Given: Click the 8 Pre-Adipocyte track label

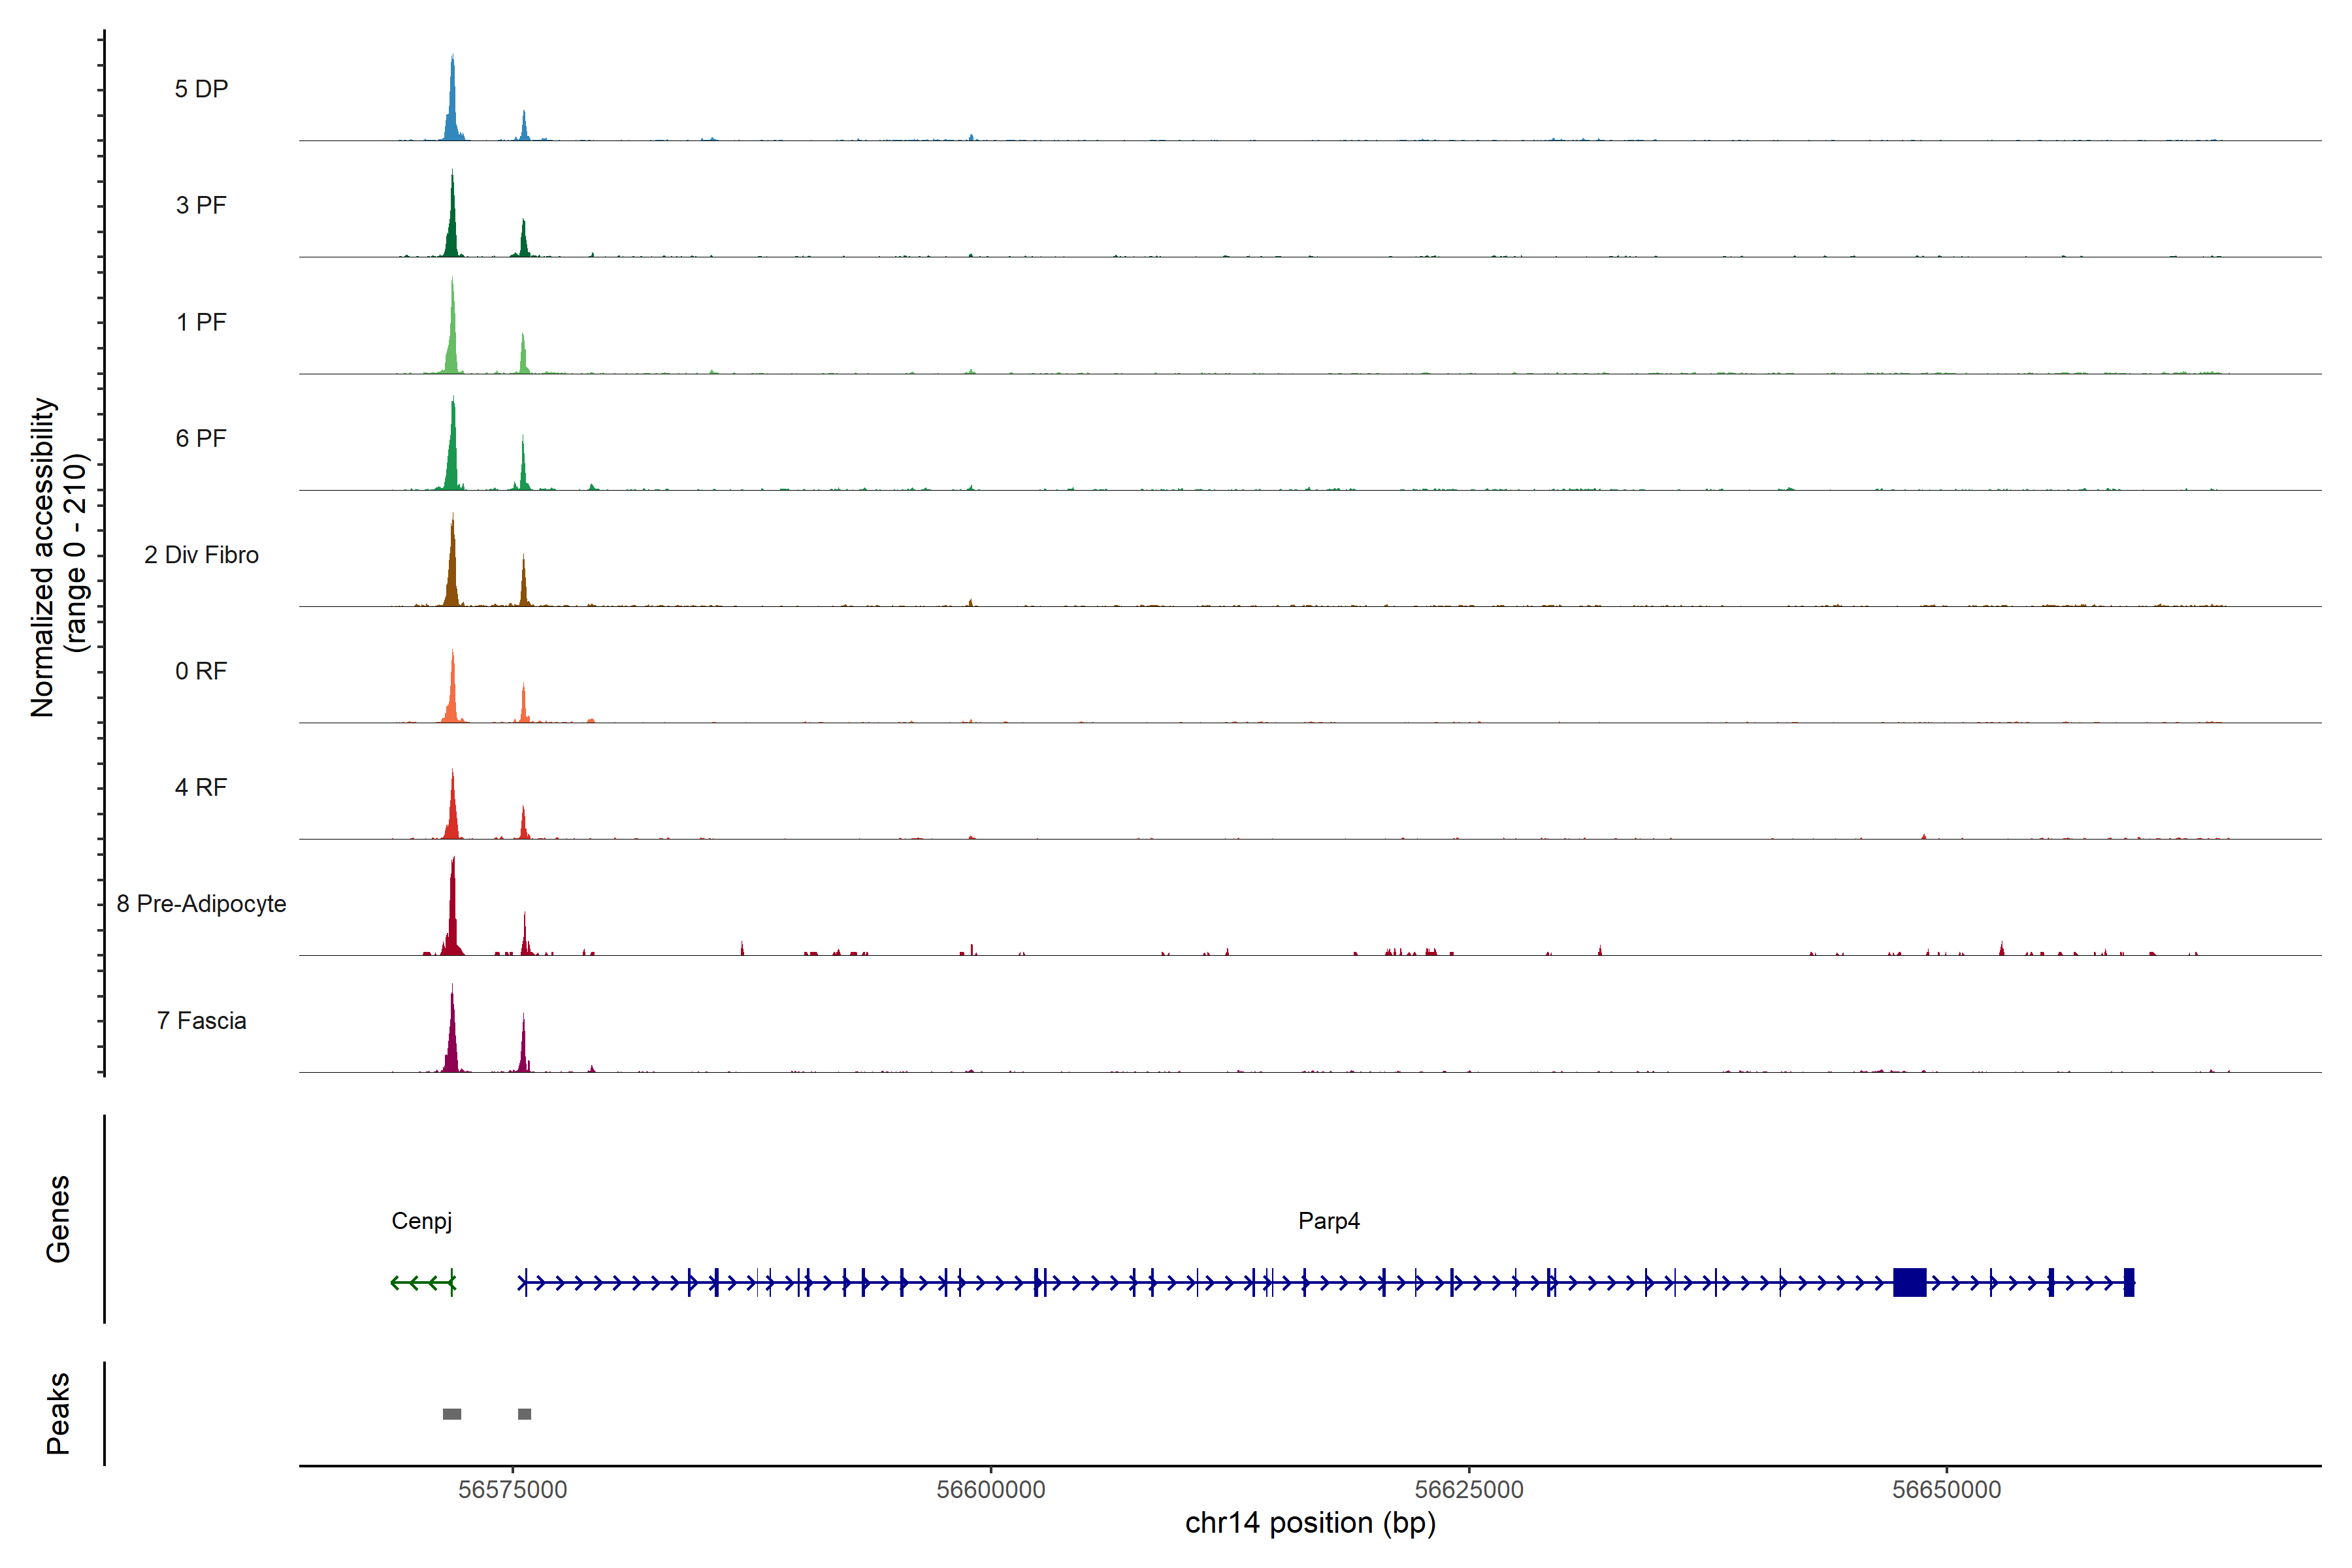Looking at the screenshot, I should (201, 904).
